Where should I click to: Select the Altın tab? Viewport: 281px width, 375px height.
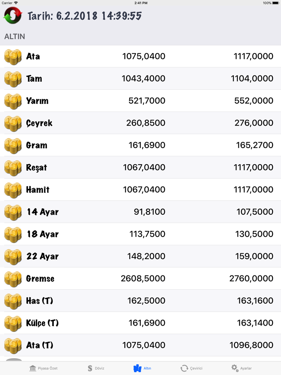[142, 368]
